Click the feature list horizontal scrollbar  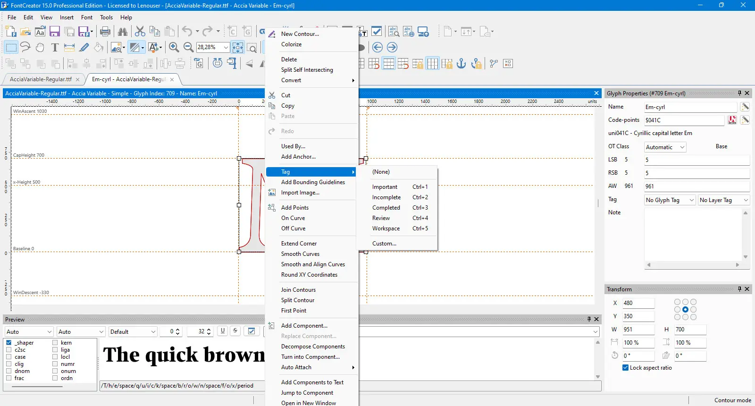pos(38,386)
